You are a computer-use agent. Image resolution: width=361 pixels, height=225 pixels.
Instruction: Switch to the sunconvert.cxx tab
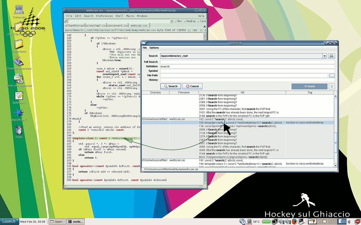(118, 26)
